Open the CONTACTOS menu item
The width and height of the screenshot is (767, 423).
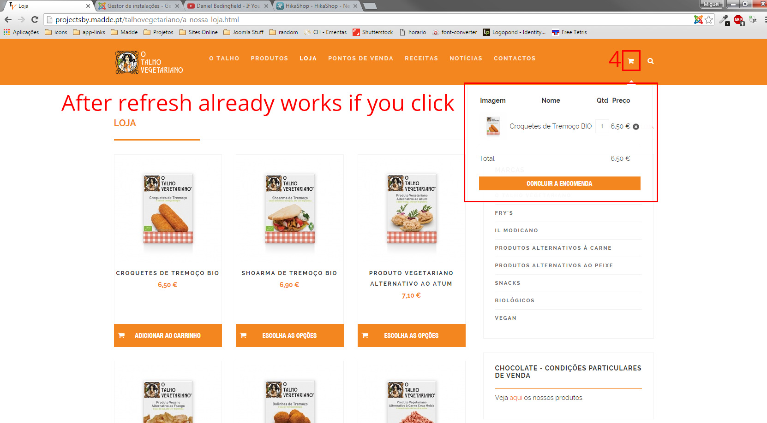click(515, 59)
